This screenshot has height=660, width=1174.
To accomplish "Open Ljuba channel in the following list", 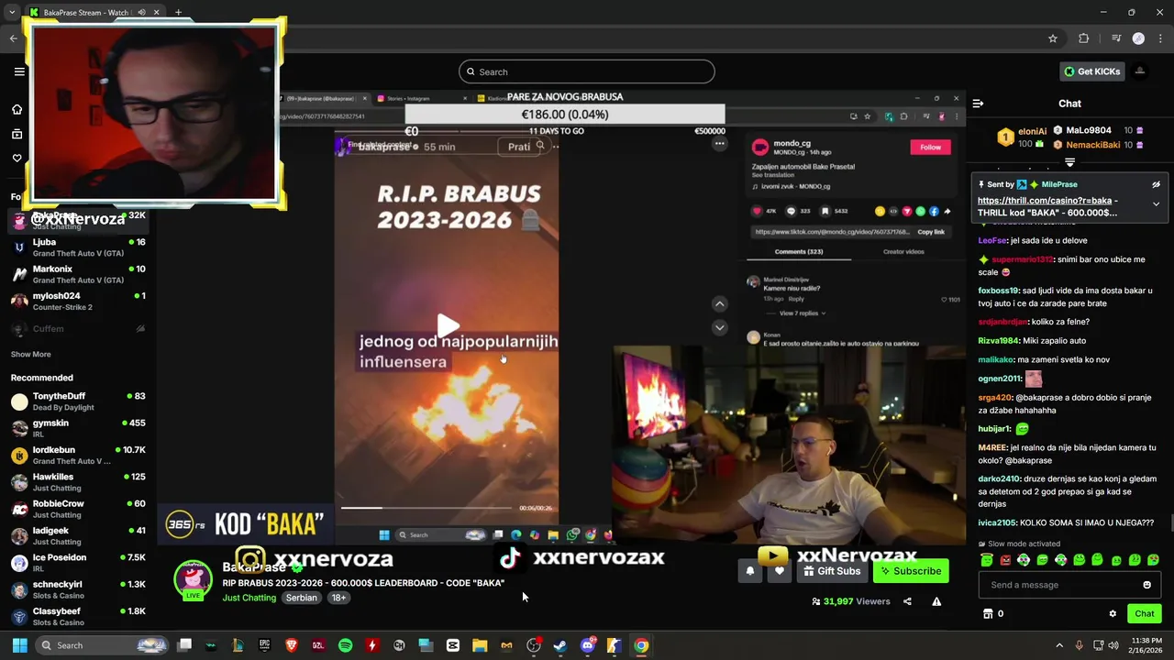I will (x=78, y=247).
